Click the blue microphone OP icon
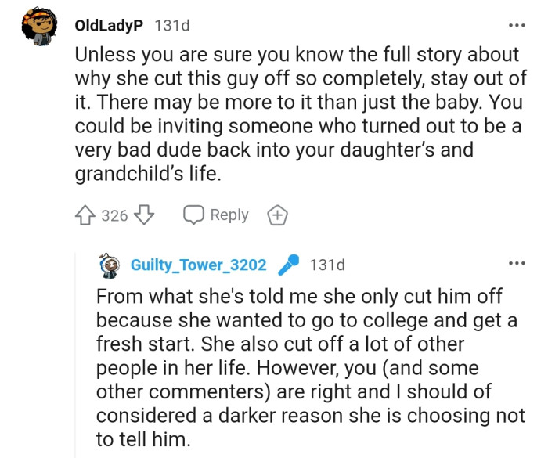The image size is (548, 458). click(x=289, y=265)
